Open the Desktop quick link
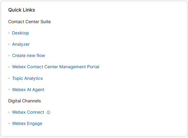 point(20,33)
